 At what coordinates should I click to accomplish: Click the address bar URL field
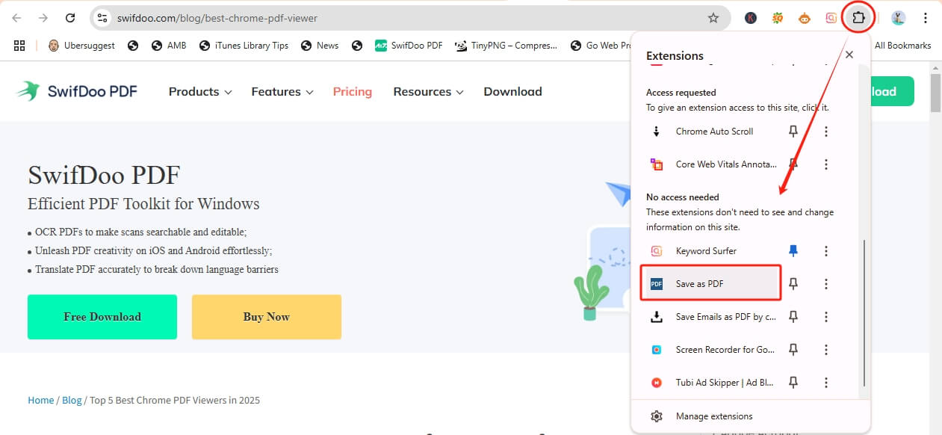click(x=409, y=18)
